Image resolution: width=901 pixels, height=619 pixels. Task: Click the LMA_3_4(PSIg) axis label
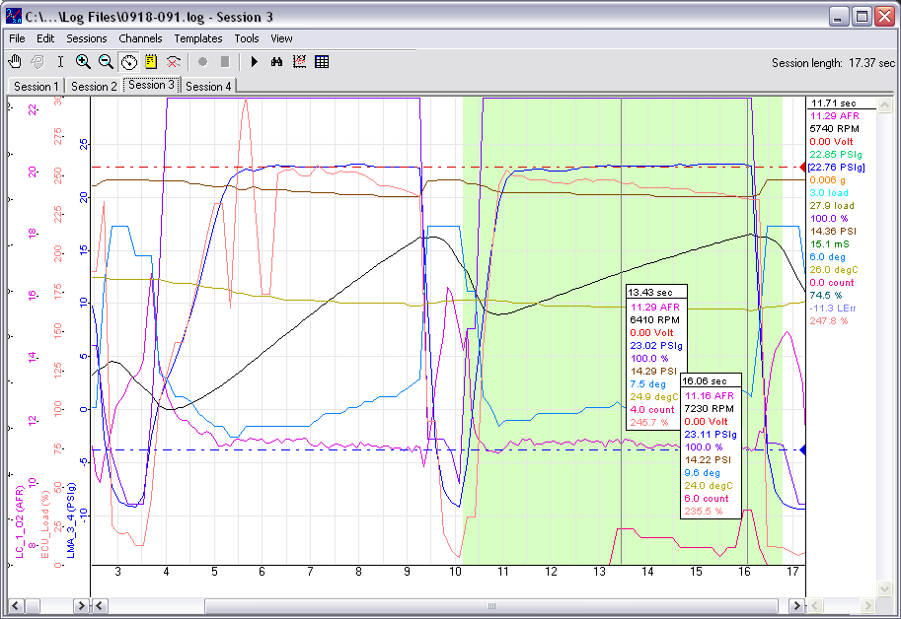click(x=72, y=519)
